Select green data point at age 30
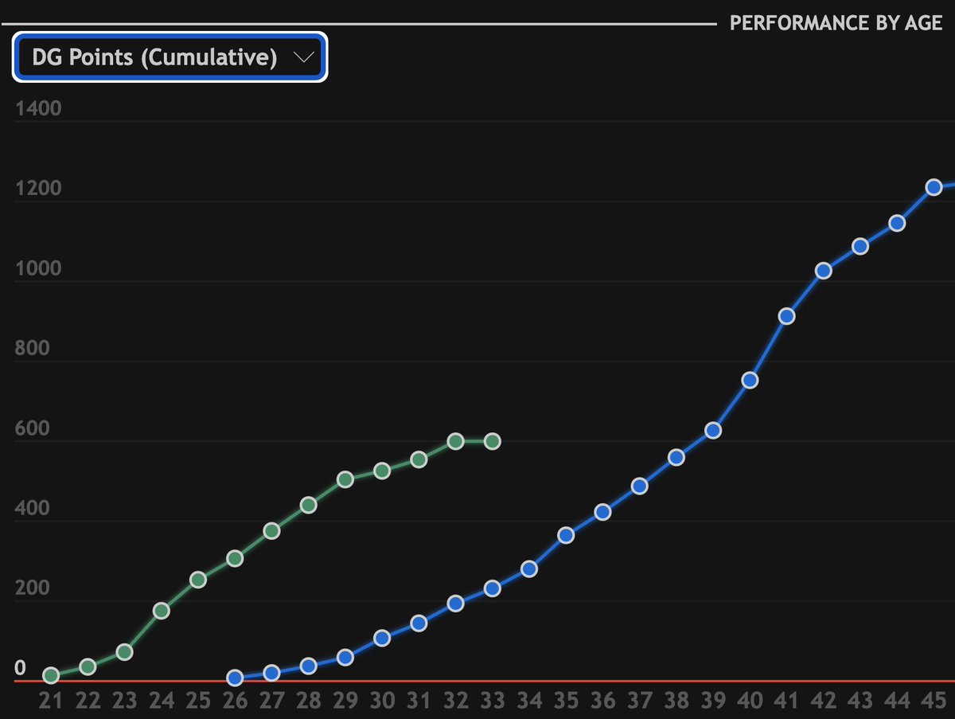 [382, 471]
